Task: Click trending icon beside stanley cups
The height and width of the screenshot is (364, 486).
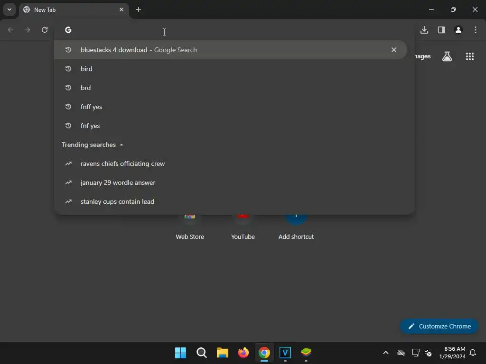Action: 68,201
